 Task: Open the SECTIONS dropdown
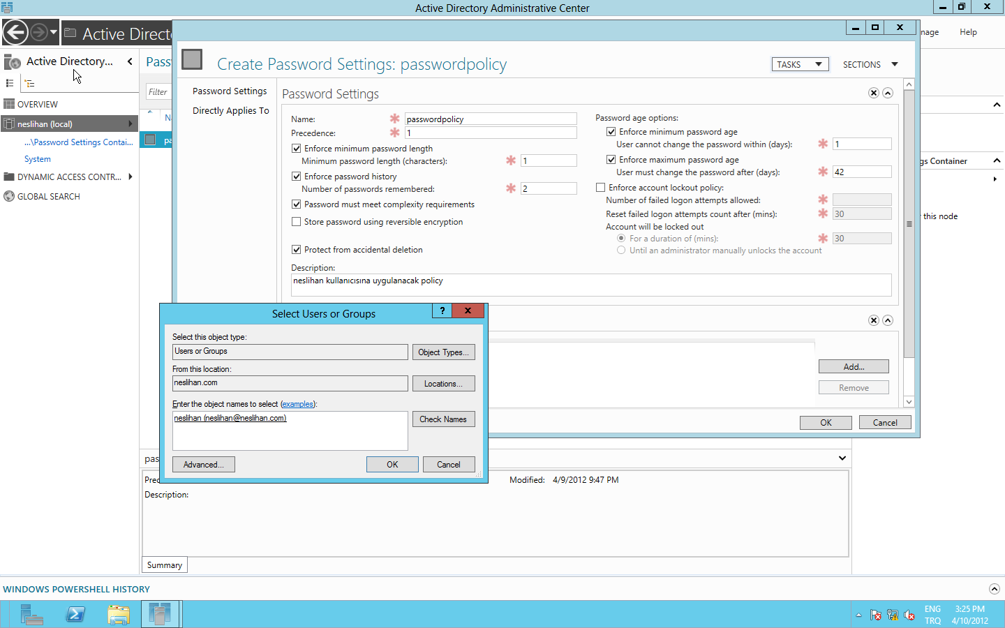coord(870,64)
